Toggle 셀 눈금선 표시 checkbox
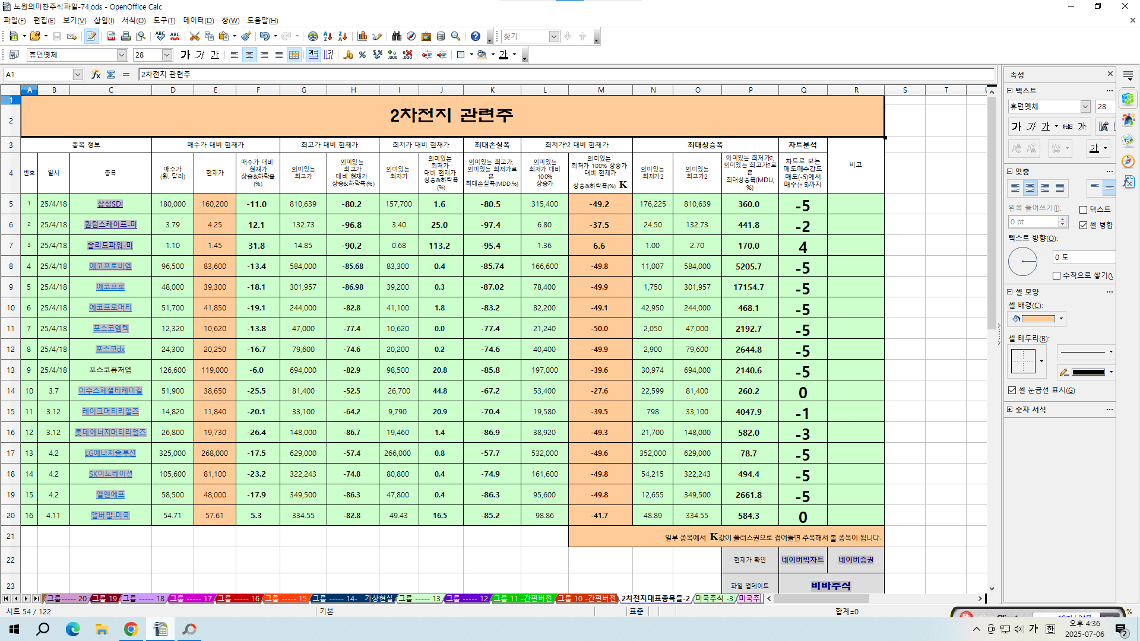 (x=1012, y=390)
